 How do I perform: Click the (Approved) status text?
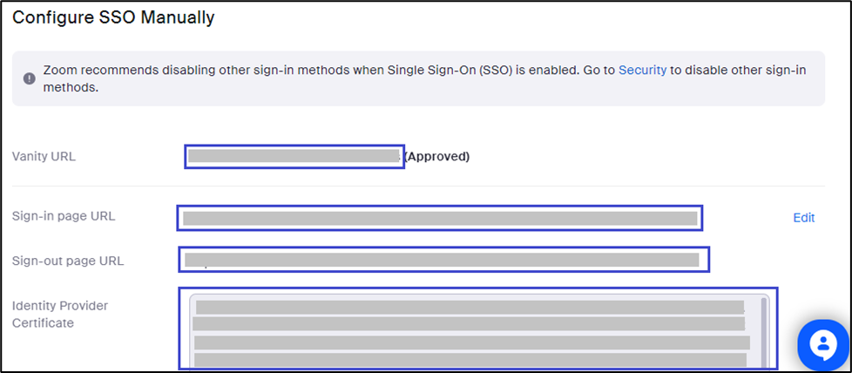pos(436,157)
